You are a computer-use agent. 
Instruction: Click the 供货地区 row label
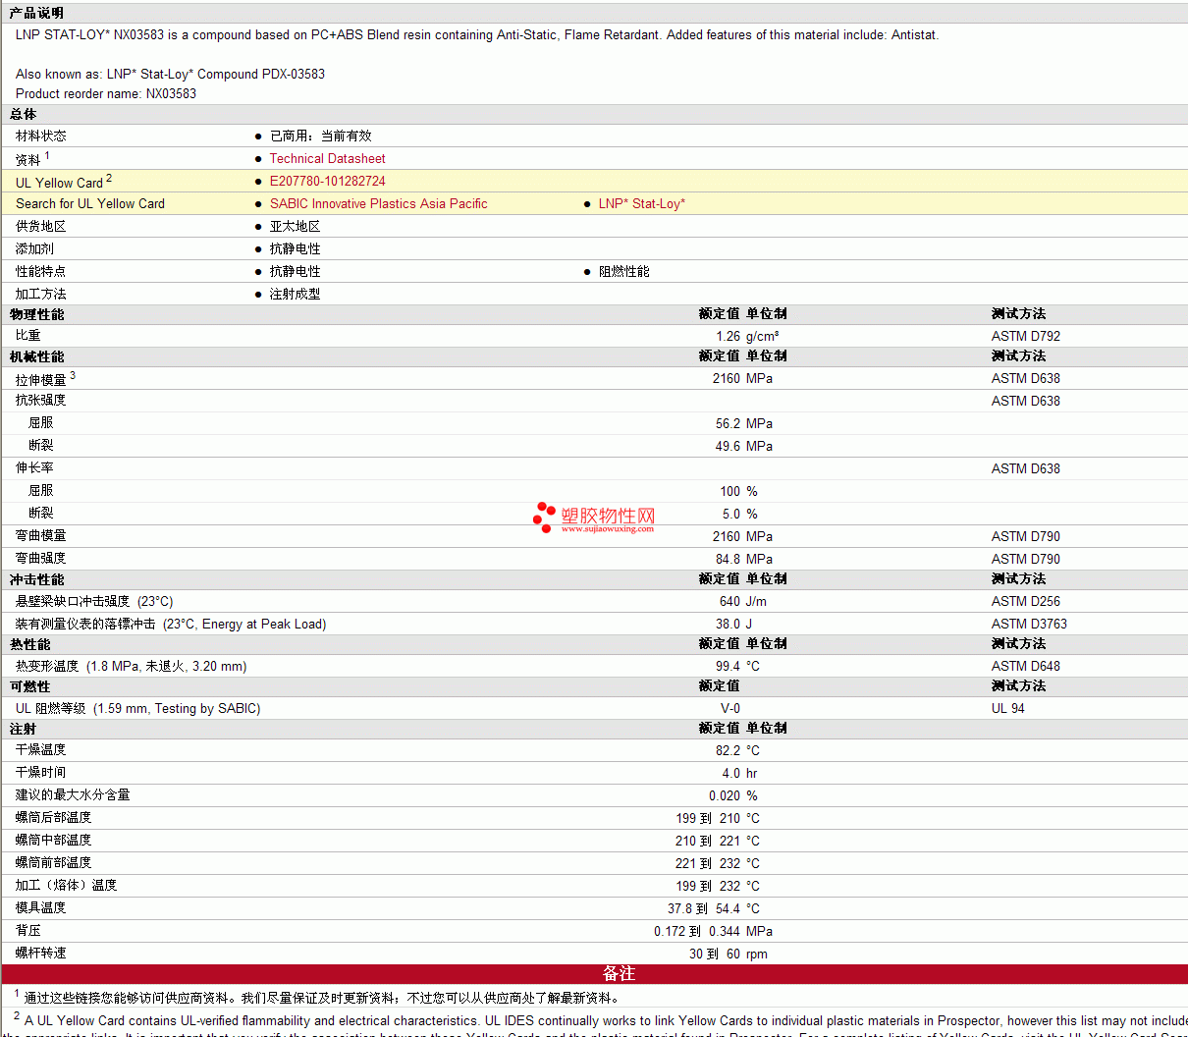click(40, 226)
